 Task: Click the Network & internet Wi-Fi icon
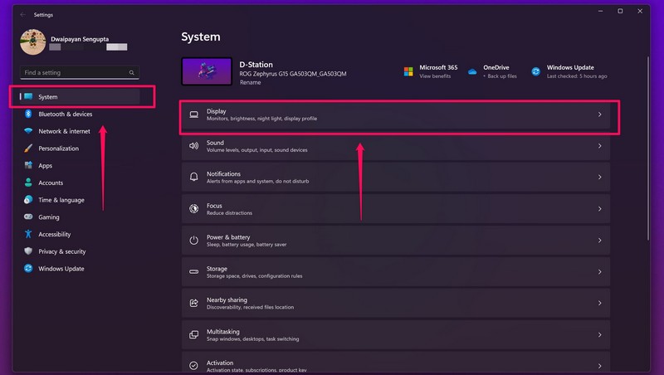[x=28, y=131]
